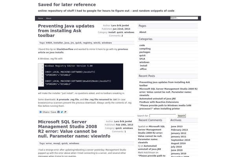The width and height of the screenshot is (236, 157).
Task: Open the Home menu item
Action: tap(41, 18)
